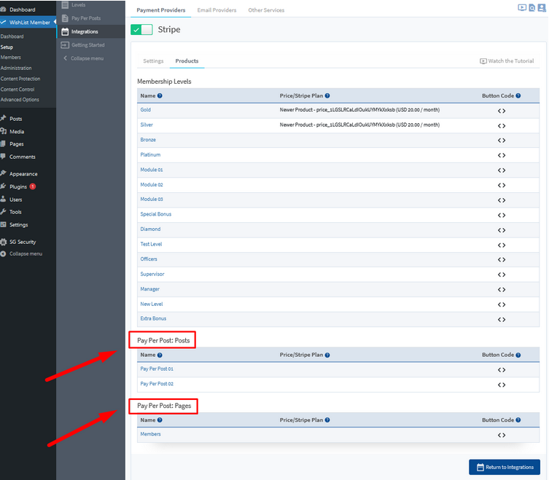This screenshot has height=480, width=549.
Task: Click help icon beside Pay Per Post: Pages Button Code
Action: [518, 420]
